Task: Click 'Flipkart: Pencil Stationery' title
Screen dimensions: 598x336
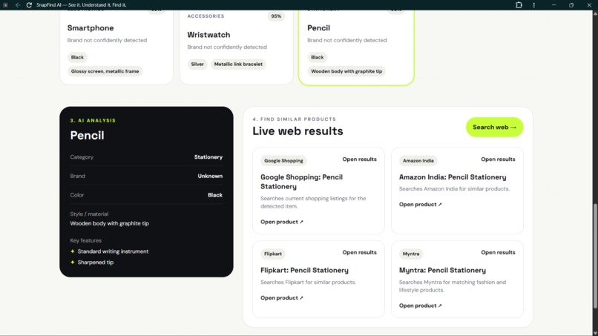Action: [304, 271]
